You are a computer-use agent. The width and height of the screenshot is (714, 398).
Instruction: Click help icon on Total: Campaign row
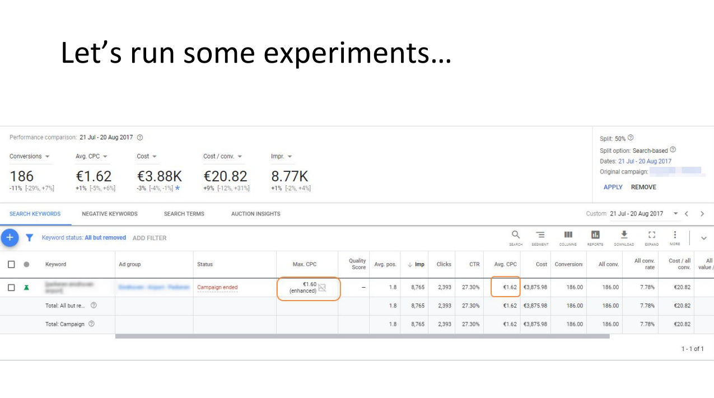[91, 324]
